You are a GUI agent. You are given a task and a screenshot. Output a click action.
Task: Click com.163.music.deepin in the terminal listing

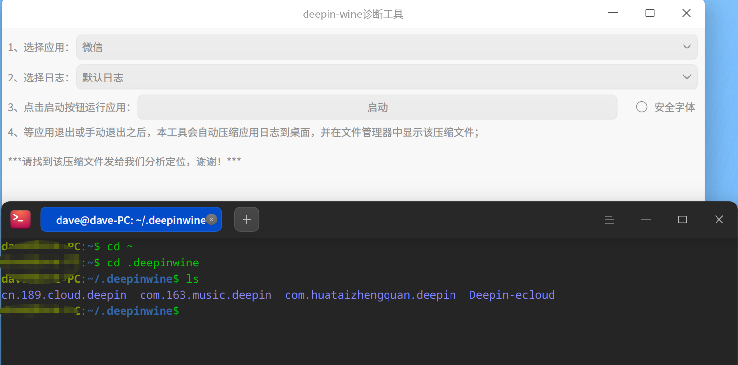[205, 295]
